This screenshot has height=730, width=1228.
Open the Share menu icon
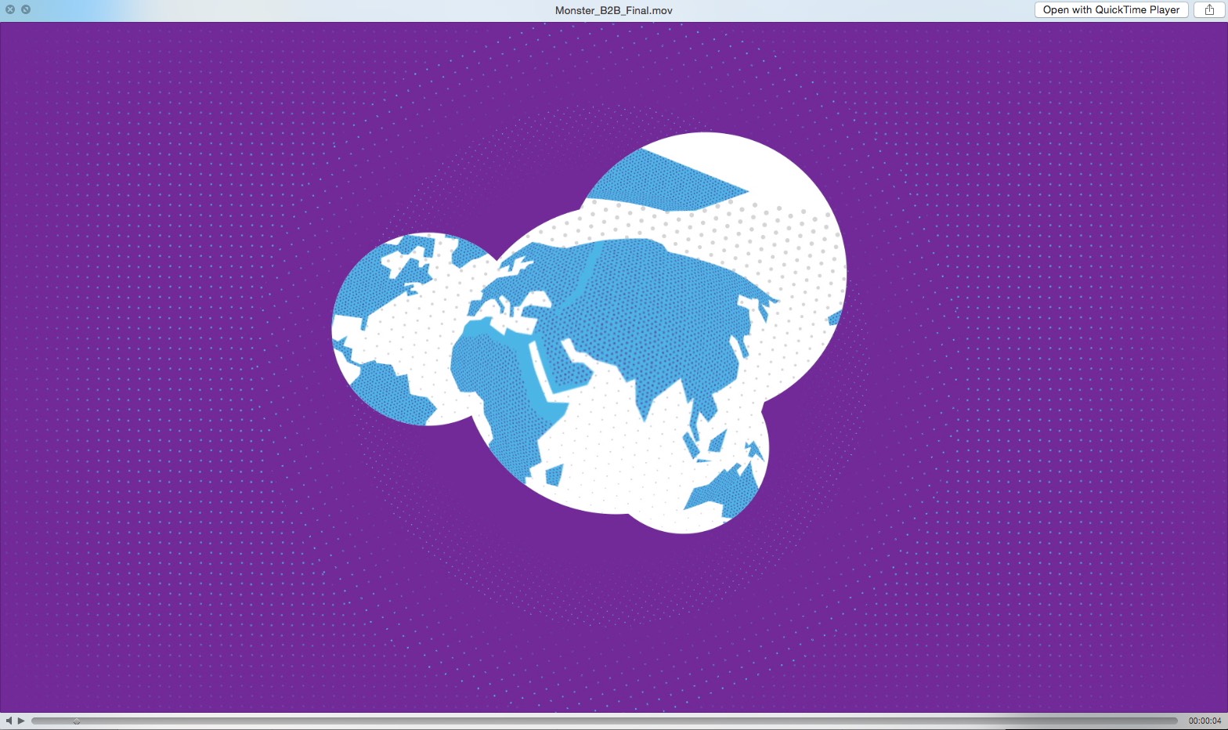tap(1209, 10)
